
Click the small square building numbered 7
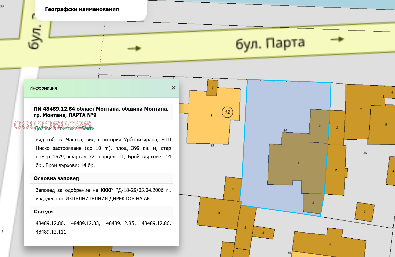click(x=364, y=212)
